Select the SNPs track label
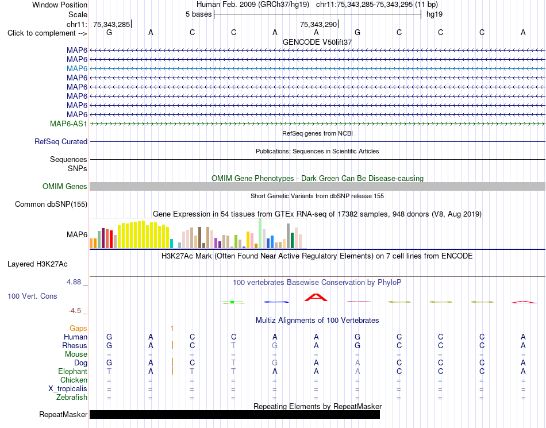Viewport: 546px width, 428px height. 78,168
